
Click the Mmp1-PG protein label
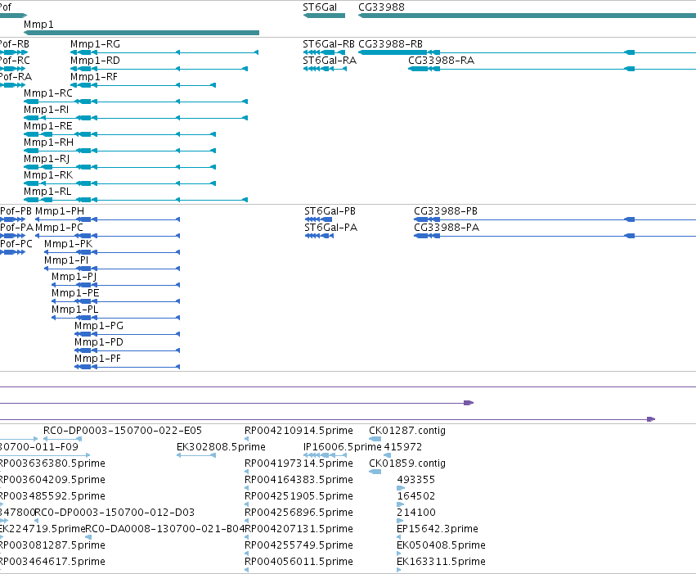(x=99, y=327)
